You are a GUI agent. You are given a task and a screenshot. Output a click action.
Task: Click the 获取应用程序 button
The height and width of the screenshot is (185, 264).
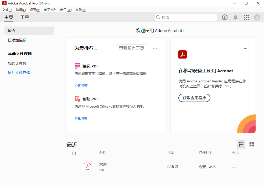[x=194, y=98]
